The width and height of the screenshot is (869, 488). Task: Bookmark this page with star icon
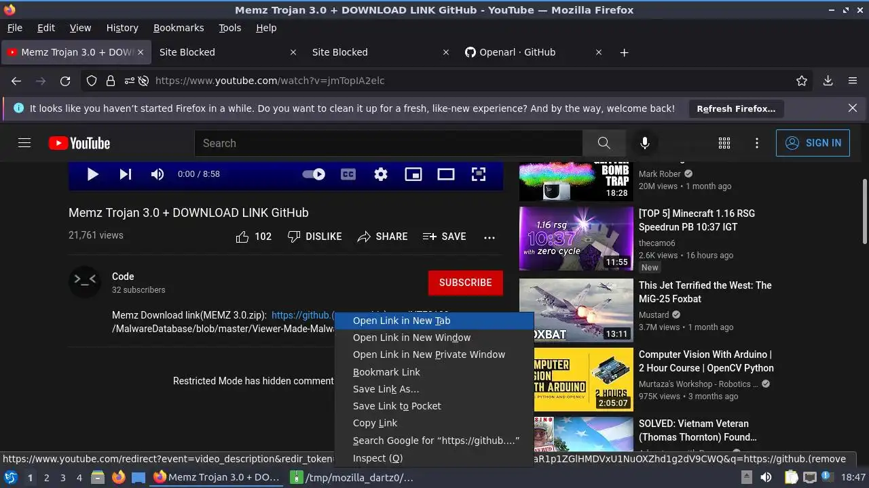pyautogui.click(x=802, y=81)
